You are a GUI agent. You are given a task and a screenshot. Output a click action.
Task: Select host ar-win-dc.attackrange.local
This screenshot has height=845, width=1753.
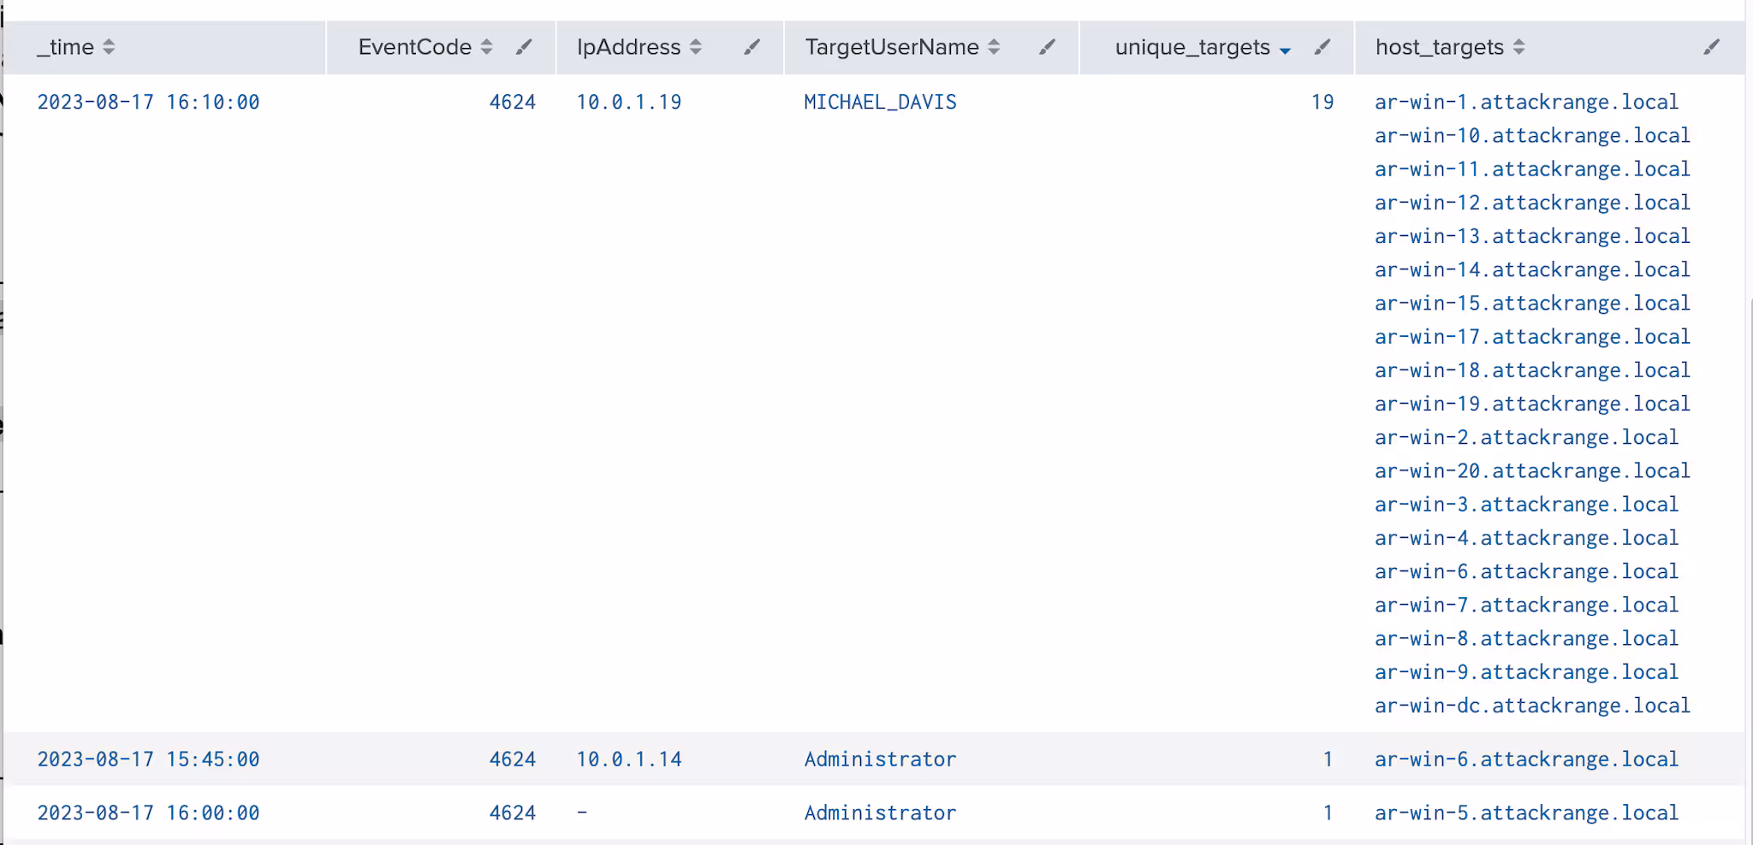click(x=1532, y=706)
